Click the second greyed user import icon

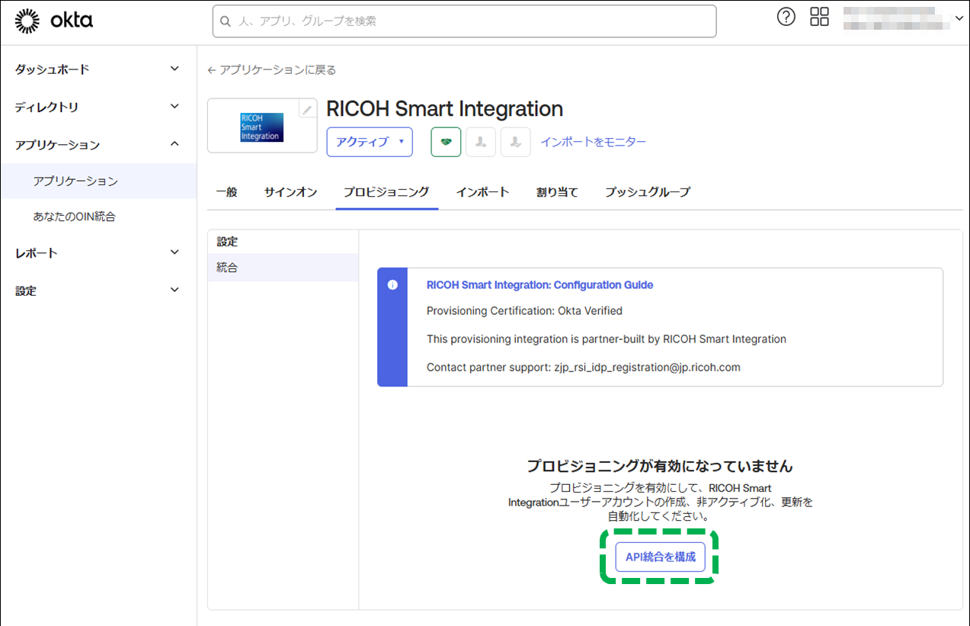point(515,142)
